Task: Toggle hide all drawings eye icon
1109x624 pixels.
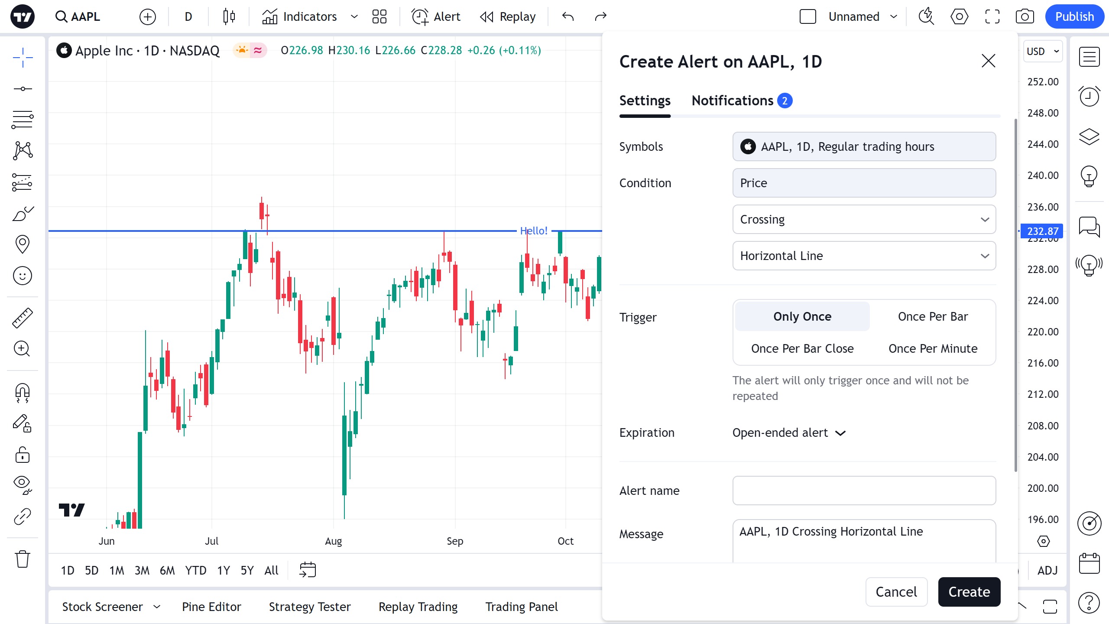Action: pyautogui.click(x=22, y=484)
